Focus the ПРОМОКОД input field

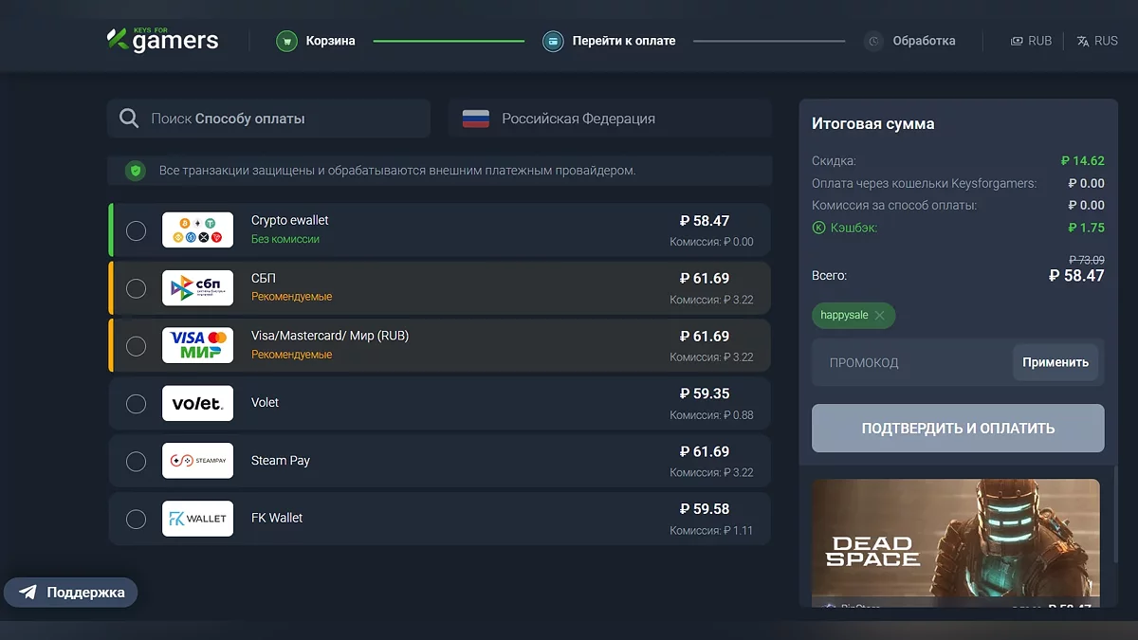tap(910, 362)
